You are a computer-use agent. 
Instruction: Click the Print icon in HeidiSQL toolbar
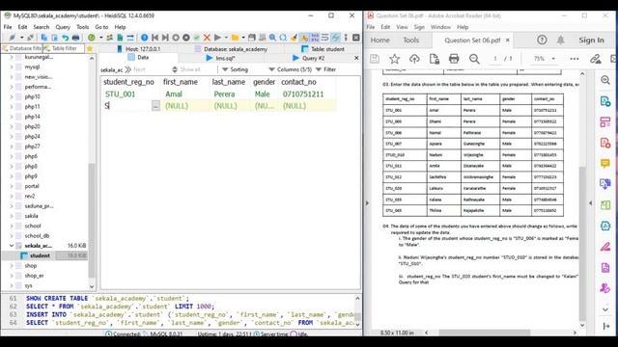point(75,38)
